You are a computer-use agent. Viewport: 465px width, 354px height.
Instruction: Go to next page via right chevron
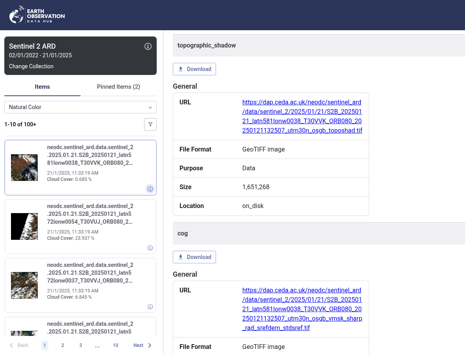(x=150, y=345)
